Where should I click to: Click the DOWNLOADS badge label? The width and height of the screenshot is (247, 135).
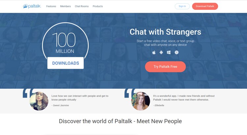[x=66, y=63]
